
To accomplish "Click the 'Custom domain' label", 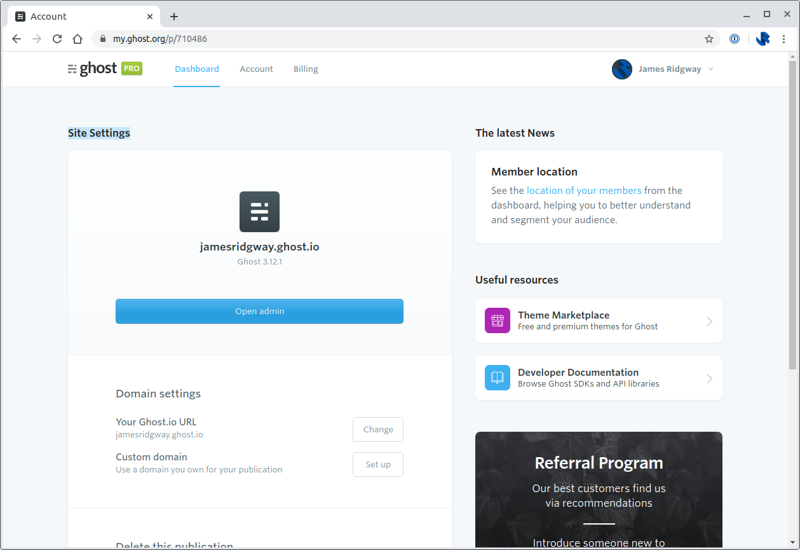I will tap(151, 457).
